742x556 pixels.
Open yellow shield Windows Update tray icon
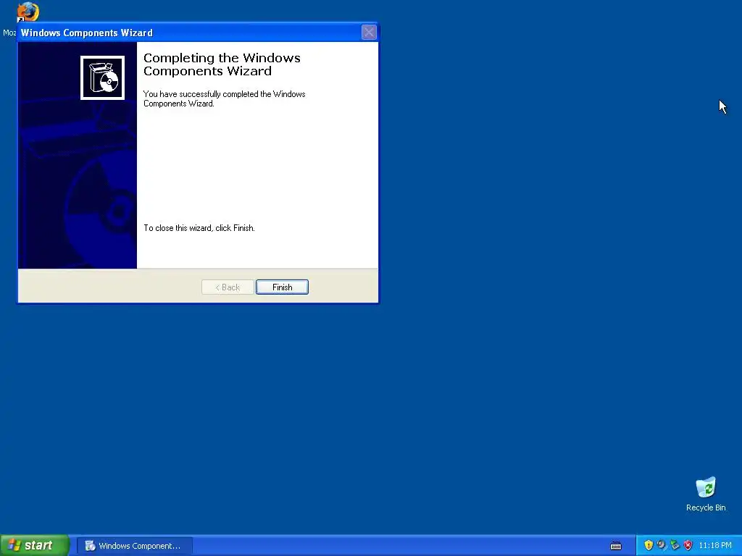coord(649,545)
